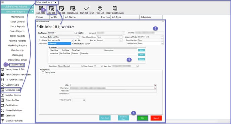Open the Run Missed Jobs dropdown

point(121,37)
